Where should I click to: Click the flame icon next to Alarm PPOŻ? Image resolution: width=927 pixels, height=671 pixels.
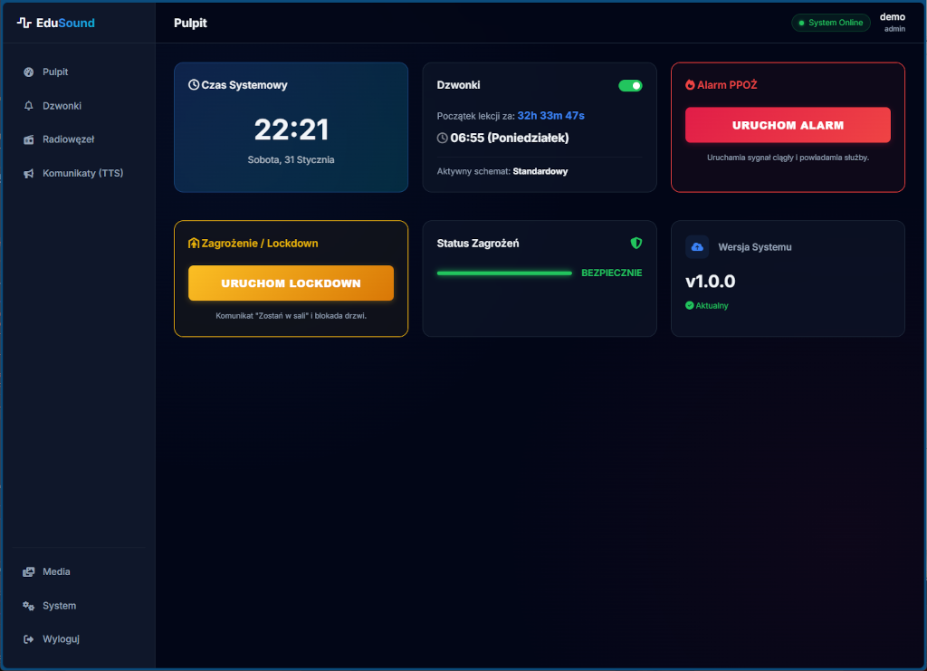pos(690,85)
